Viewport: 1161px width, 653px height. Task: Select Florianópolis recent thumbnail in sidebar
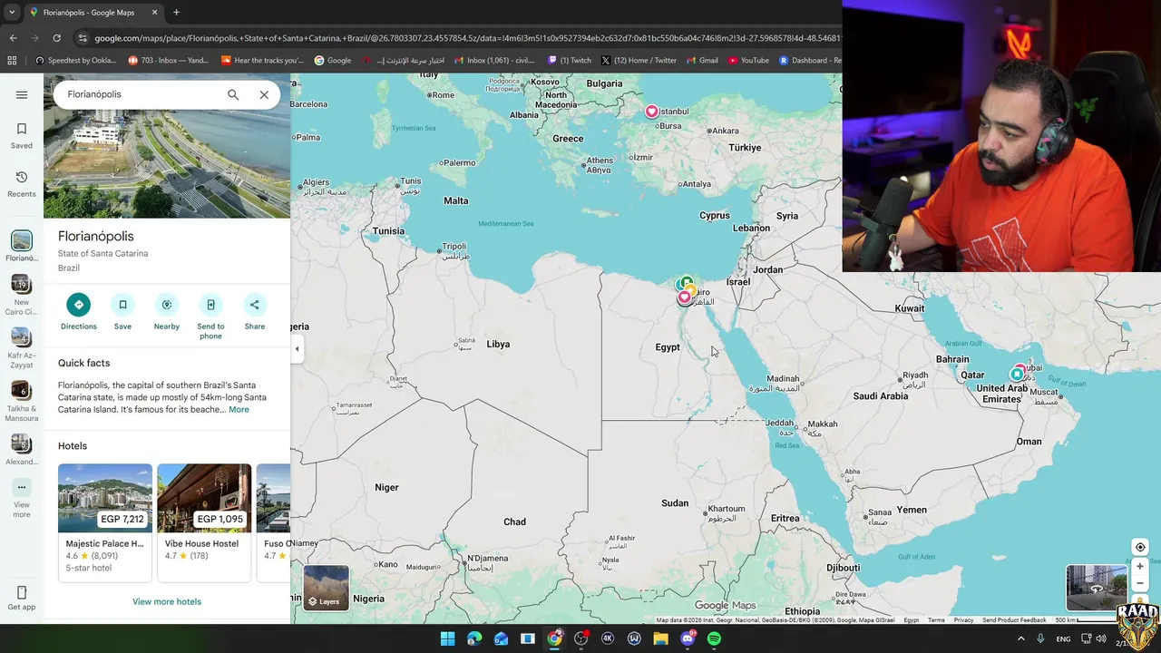pyautogui.click(x=22, y=246)
